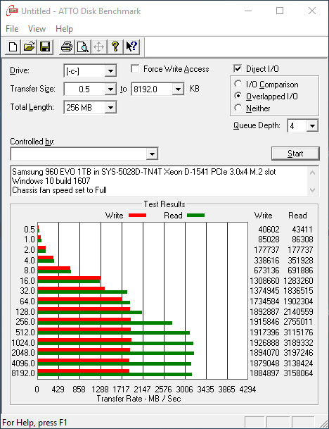This screenshot has width=329, height=429.
Task: Activate the context help arrow icon
Action: click(x=131, y=46)
